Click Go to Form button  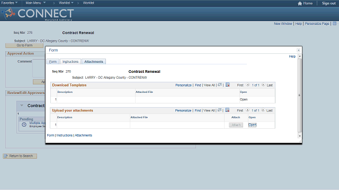point(24,45)
